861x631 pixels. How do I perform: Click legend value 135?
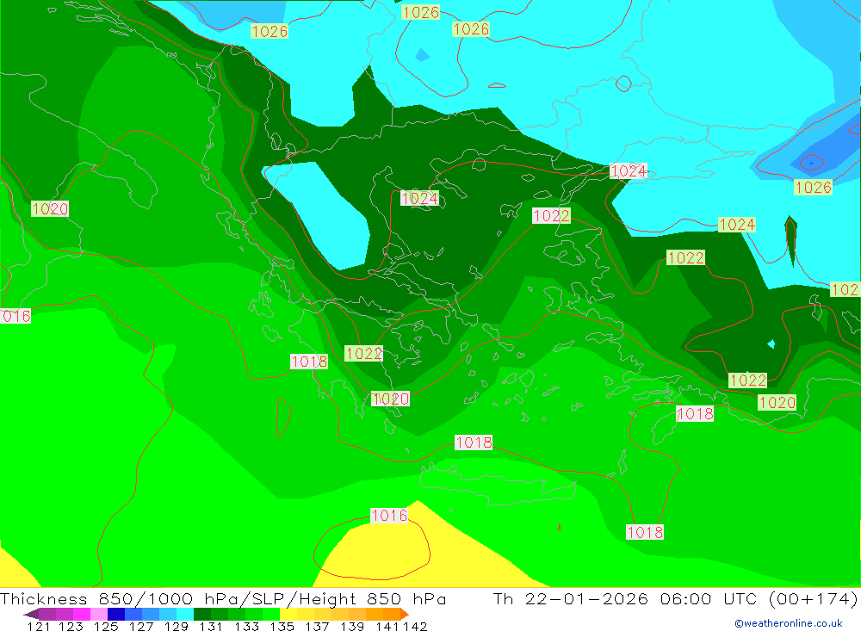[x=282, y=627]
